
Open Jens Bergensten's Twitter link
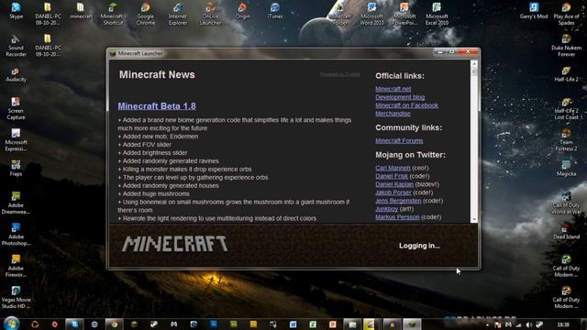[x=398, y=201]
